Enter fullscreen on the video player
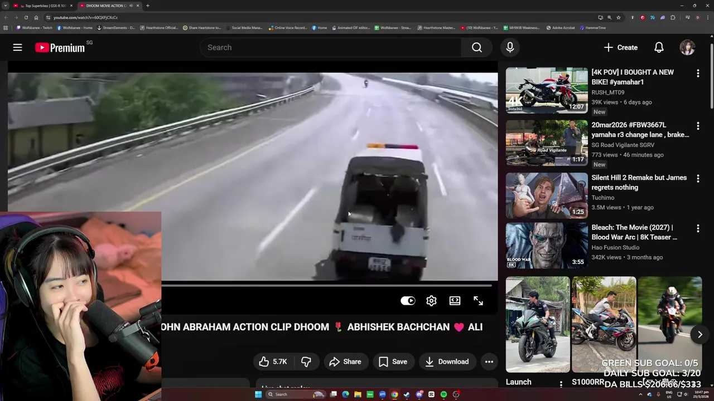This screenshot has width=714, height=401. click(478, 301)
